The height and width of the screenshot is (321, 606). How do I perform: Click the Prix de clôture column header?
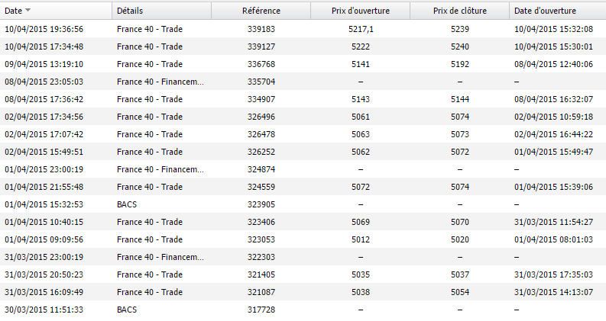(x=459, y=11)
